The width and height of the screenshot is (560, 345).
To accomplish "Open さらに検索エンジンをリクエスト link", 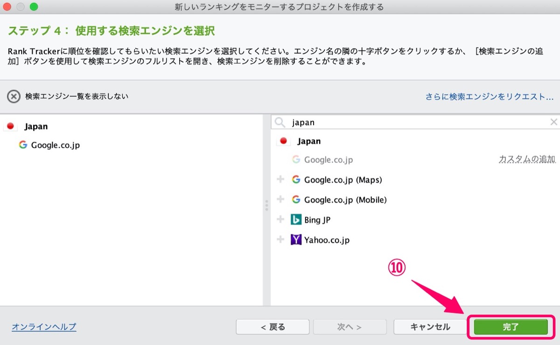I will pyautogui.click(x=490, y=97).
